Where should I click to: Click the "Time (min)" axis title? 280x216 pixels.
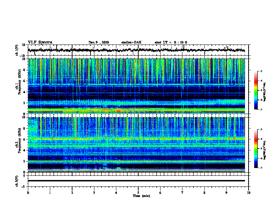coord(141,196)
